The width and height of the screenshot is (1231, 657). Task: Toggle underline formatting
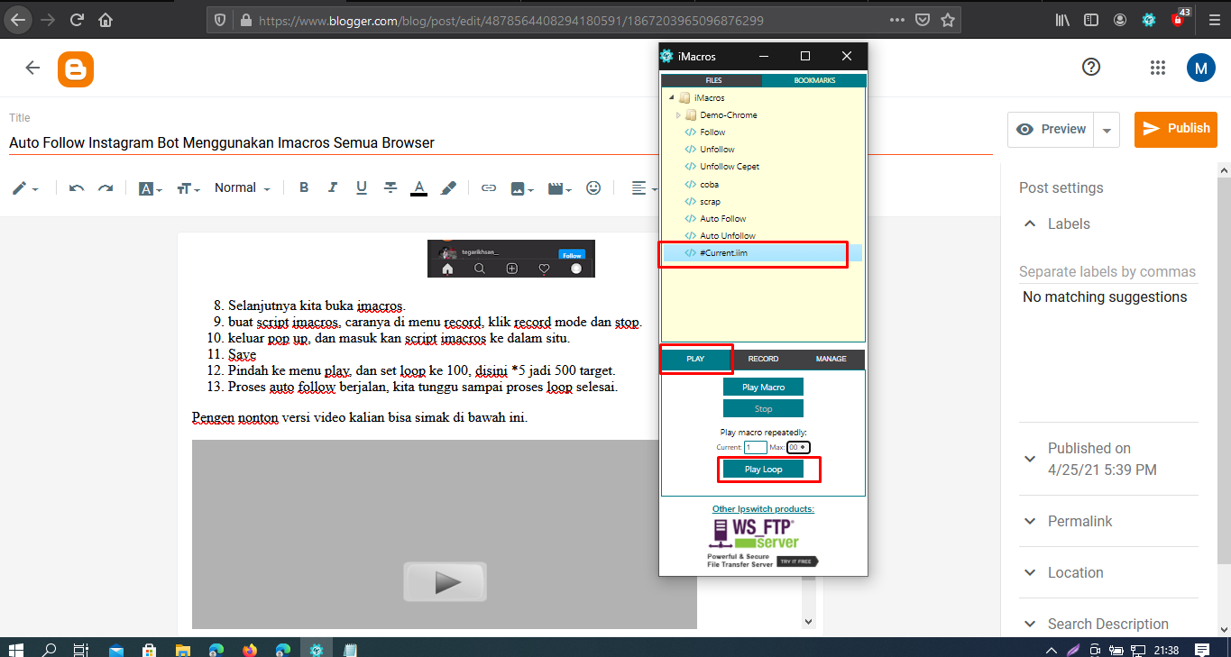361,187
